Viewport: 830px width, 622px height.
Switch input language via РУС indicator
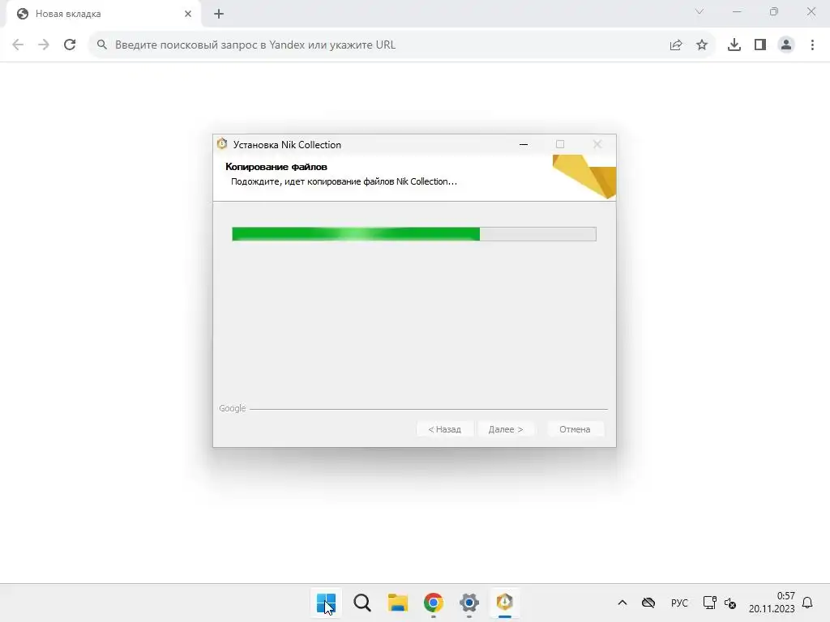pos(679,603)
